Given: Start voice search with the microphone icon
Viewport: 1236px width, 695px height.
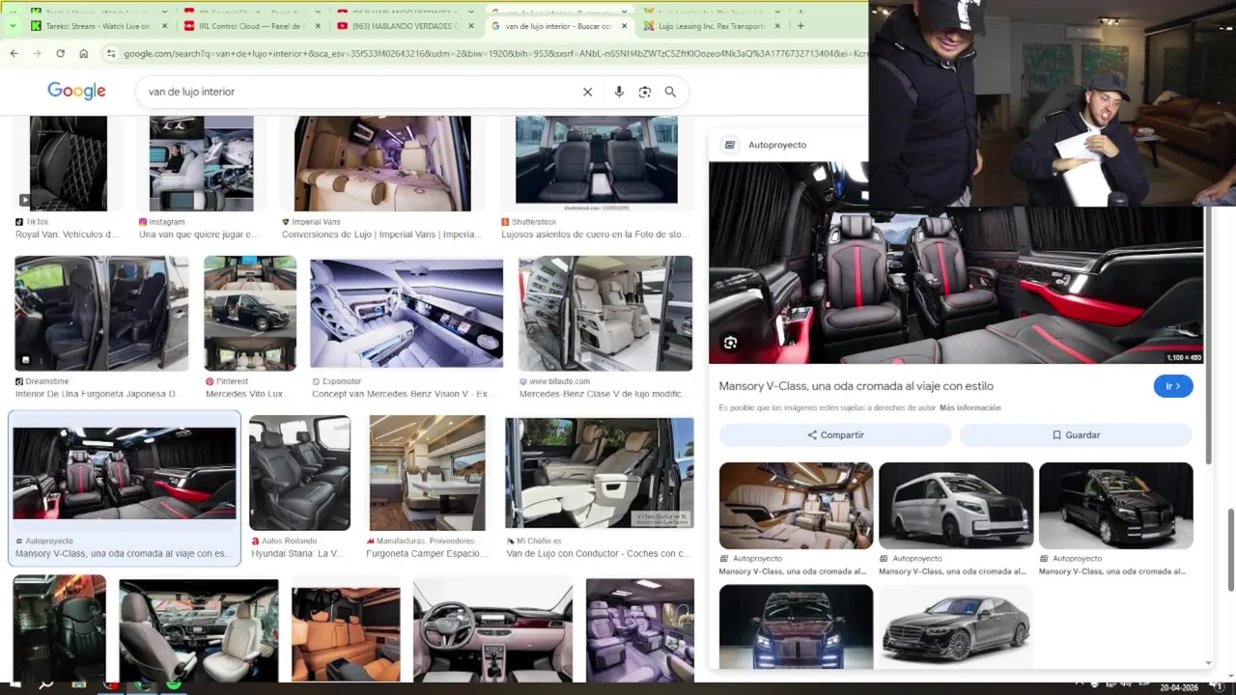Looking at the screenshot, I should point(619,92).
